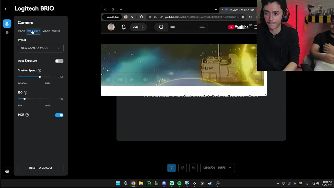Toggle the mirror video icon
Viewport: 334px width, 188px height.
click(x=193, y=168)
